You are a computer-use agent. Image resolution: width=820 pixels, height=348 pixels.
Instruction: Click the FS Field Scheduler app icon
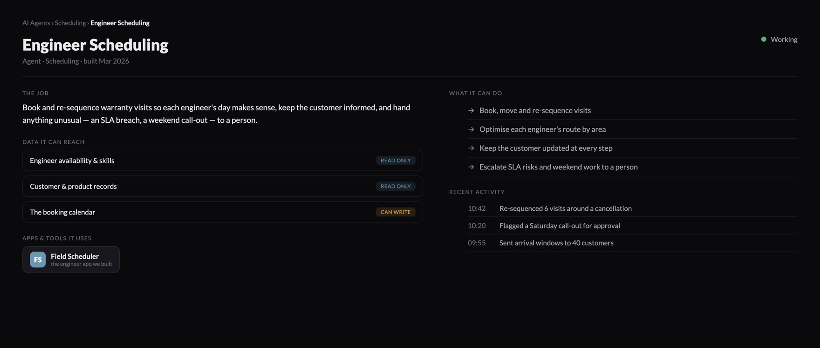point(38,260)
